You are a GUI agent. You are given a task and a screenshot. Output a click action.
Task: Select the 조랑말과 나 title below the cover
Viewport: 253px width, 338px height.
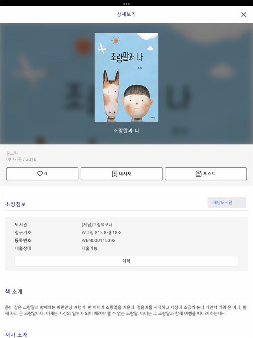click(126, 130)
